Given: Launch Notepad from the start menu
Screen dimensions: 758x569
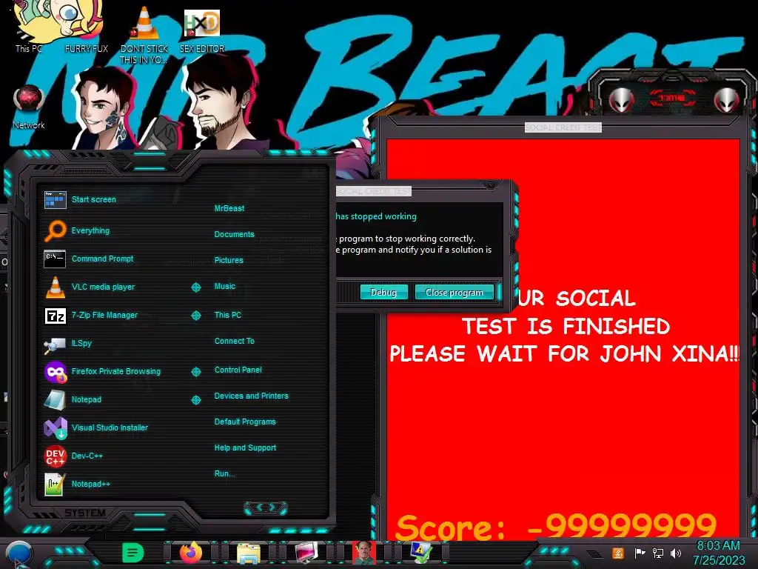Looking at the screenshot, I should click(73, 399).
